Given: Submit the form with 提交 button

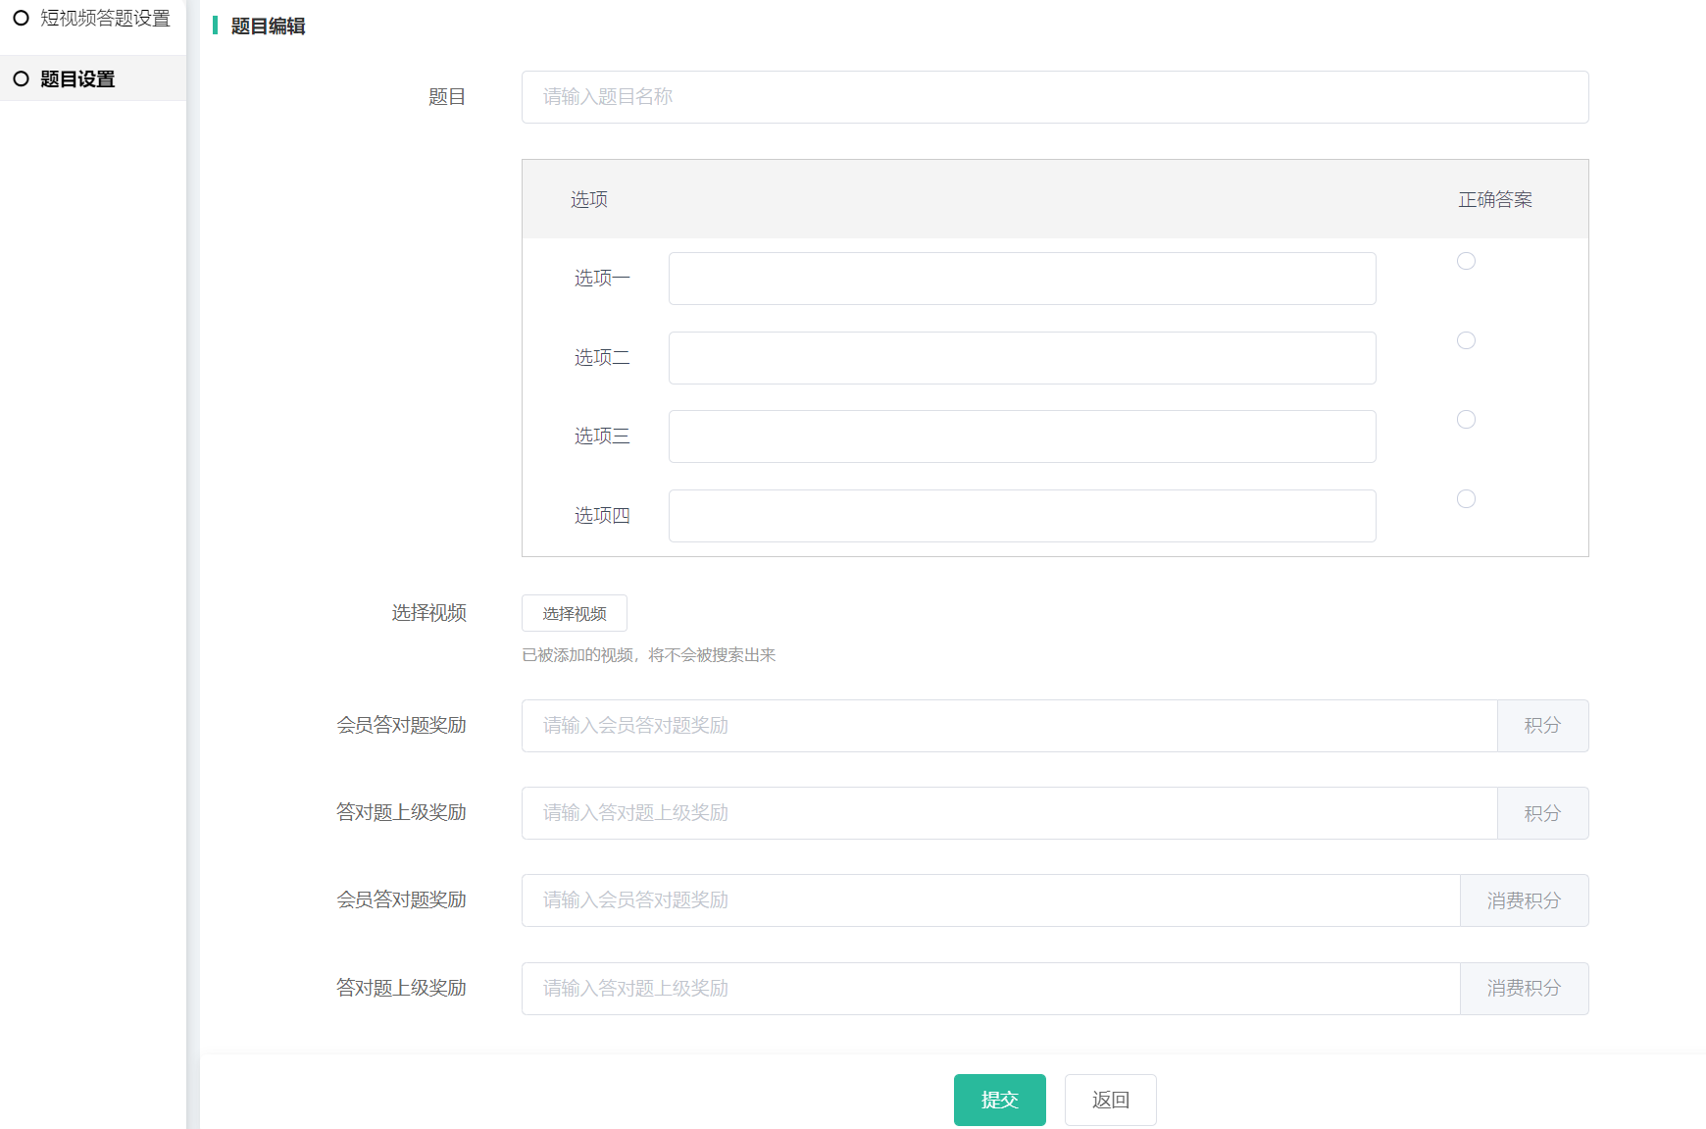Looking at the screenshot, I should 999,1100.
